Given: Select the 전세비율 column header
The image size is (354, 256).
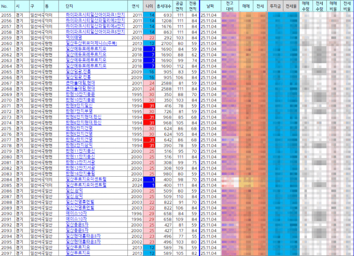Looking at the screenshot, I should [x=347, y=6].
